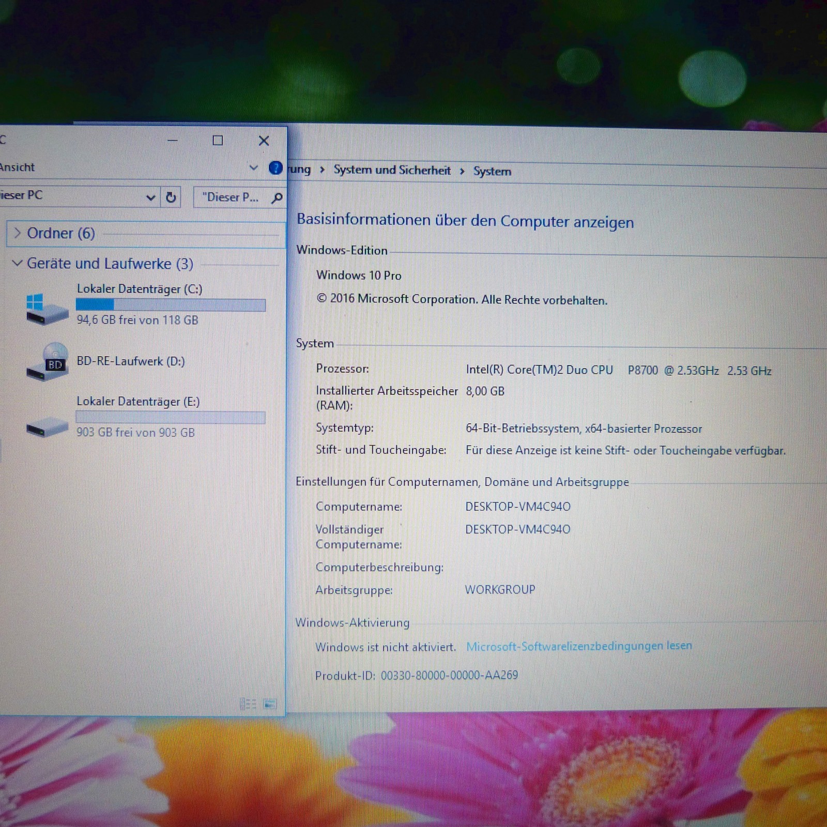Maximize the Explorer window
827x827 pixels.
click(x=218, y=140)
